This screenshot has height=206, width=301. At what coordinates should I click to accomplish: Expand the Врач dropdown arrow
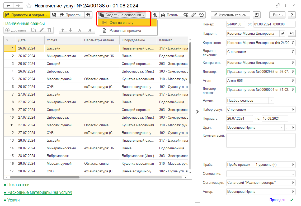[x=281, y=127]
